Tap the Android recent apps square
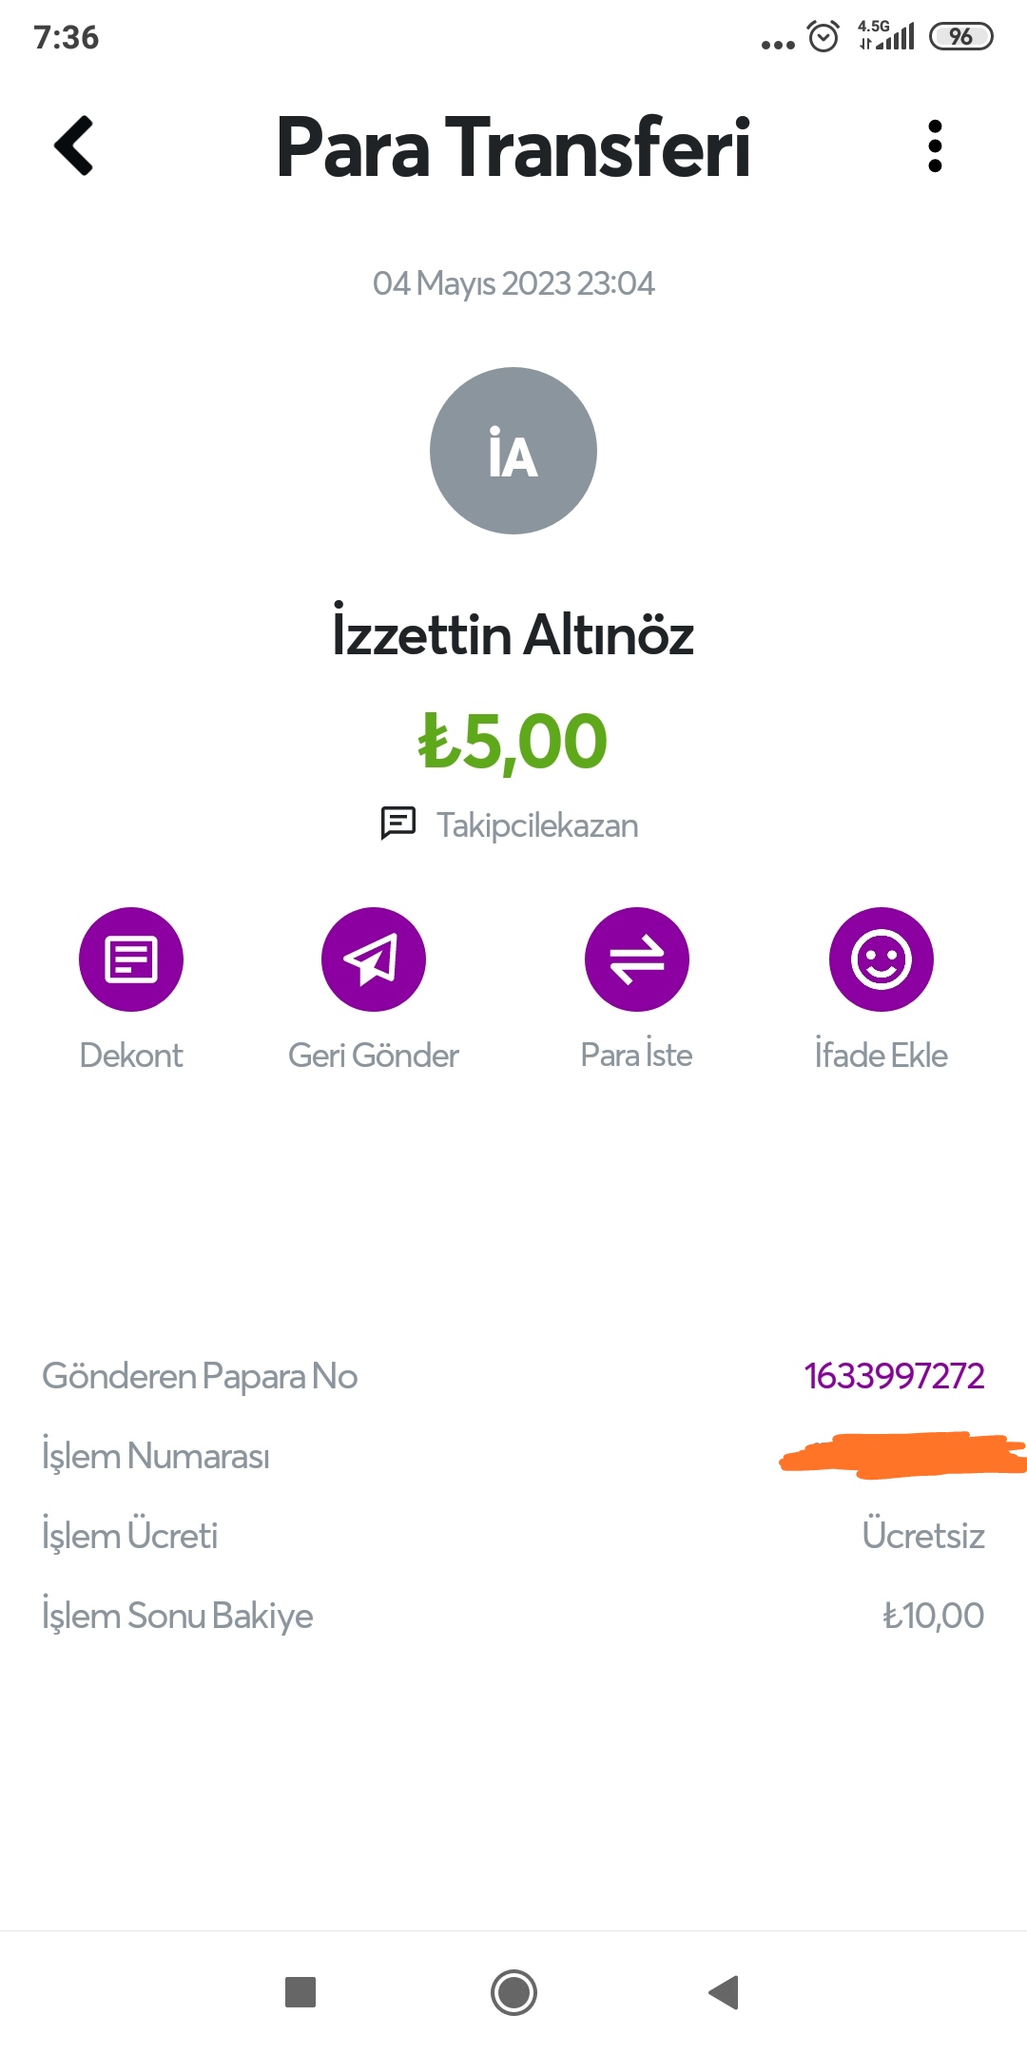 [x=300, y=1992]
